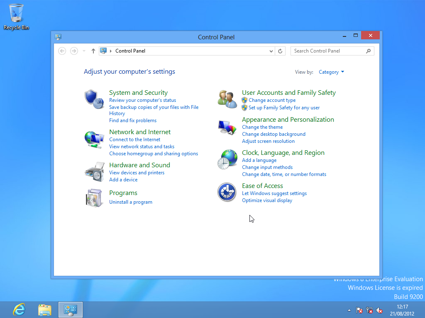Click Add a language
Image resolution: width=425 pixels, height=318 pixels.
(259, 160)
